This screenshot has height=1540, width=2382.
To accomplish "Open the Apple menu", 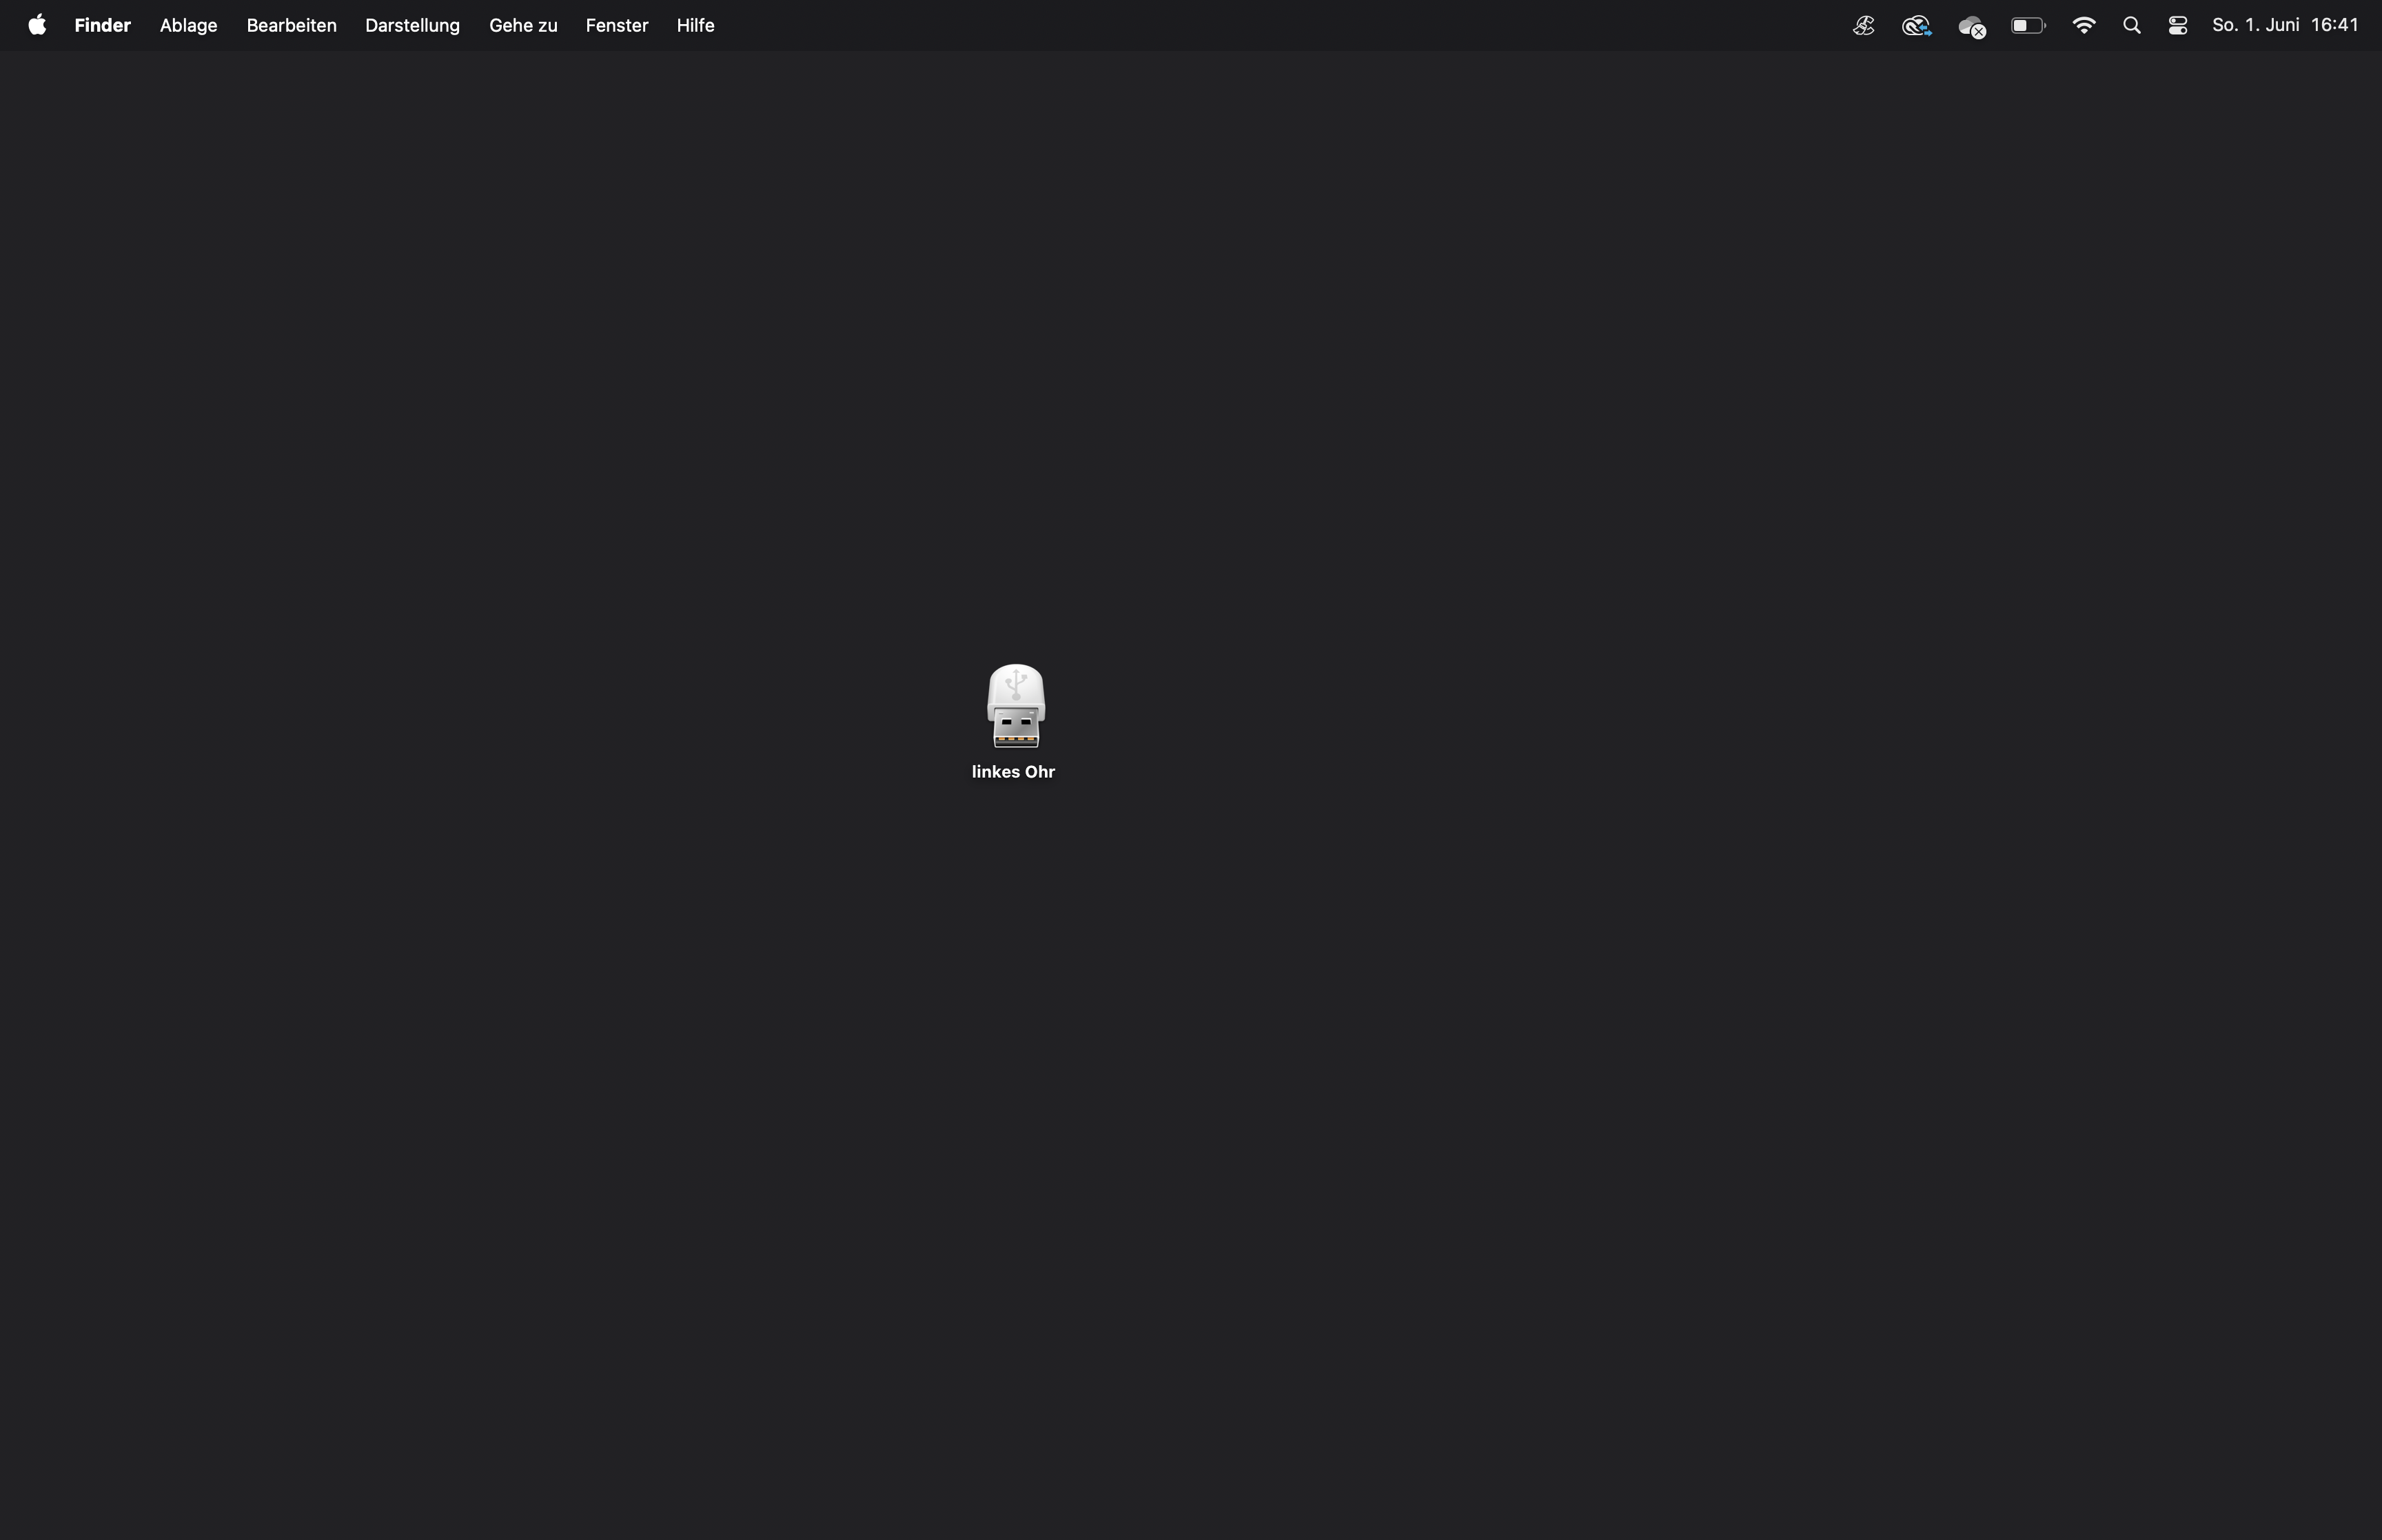I will [x=37, y=25].
